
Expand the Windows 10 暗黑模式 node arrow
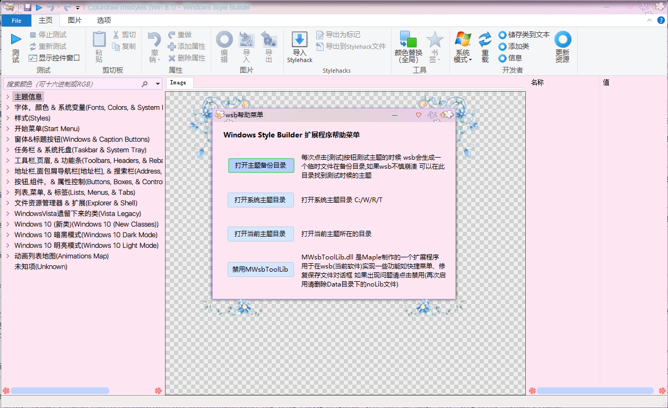point(8,235)
